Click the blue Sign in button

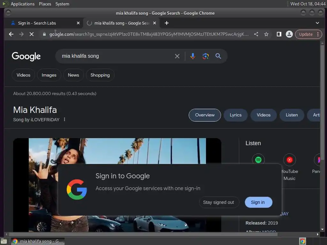tap(258, 202)
